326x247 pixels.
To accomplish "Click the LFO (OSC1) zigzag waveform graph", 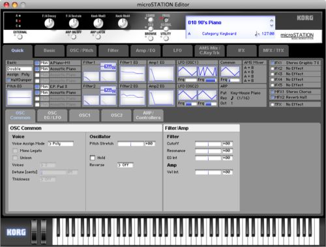I will coord(207,72).
